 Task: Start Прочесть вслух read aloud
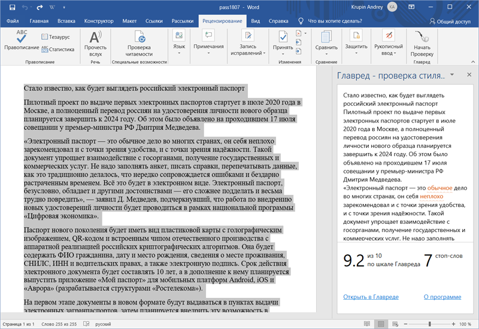(95, 42)
